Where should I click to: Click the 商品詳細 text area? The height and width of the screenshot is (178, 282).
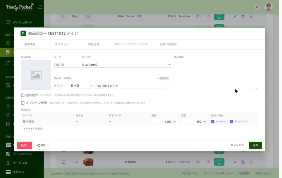coord(216,75)
